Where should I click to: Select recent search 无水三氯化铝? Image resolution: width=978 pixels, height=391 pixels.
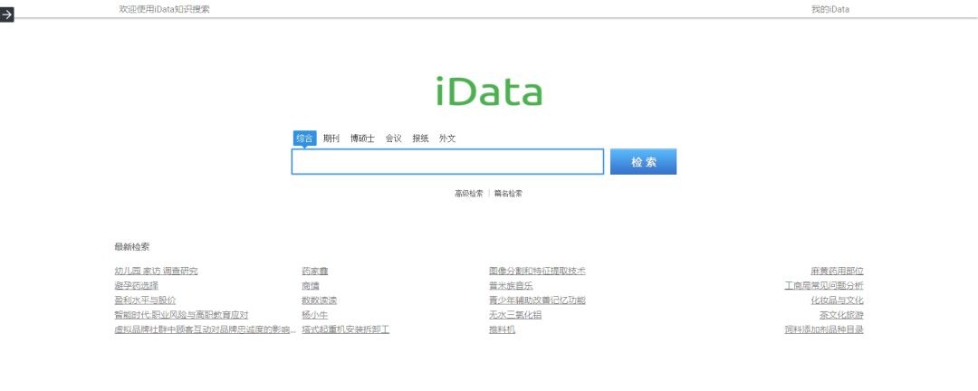[514, 315]
